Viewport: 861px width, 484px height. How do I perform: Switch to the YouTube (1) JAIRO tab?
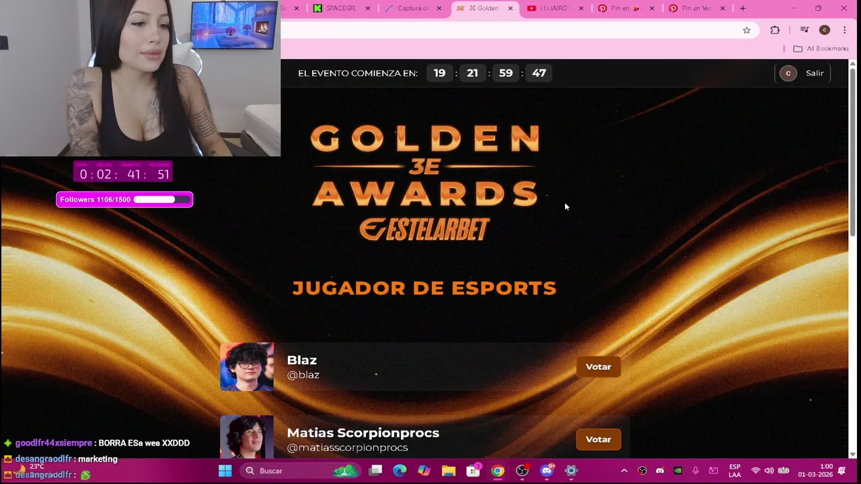coord(556,8)
